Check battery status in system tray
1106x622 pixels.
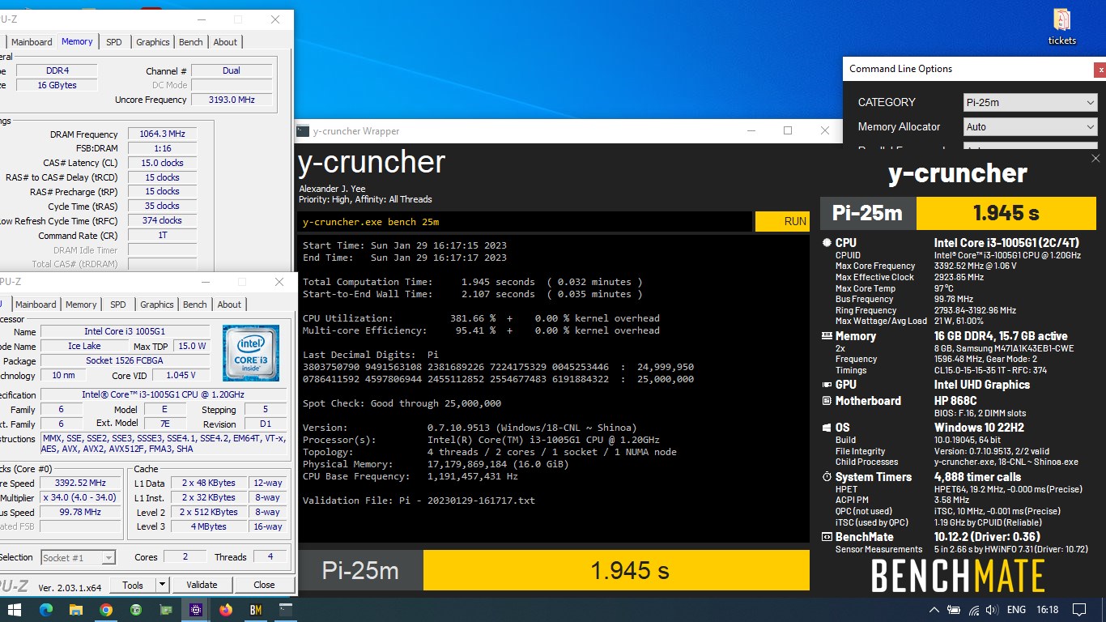(x=955, y=610)
